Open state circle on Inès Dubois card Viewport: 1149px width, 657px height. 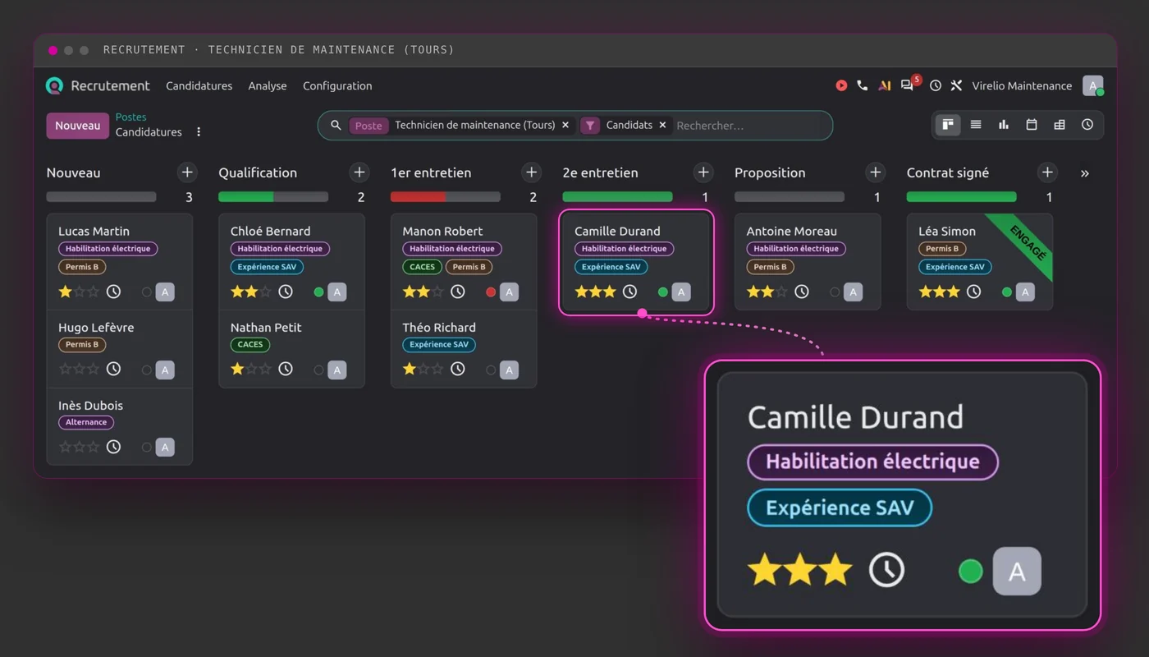click(x=147, y=448)
